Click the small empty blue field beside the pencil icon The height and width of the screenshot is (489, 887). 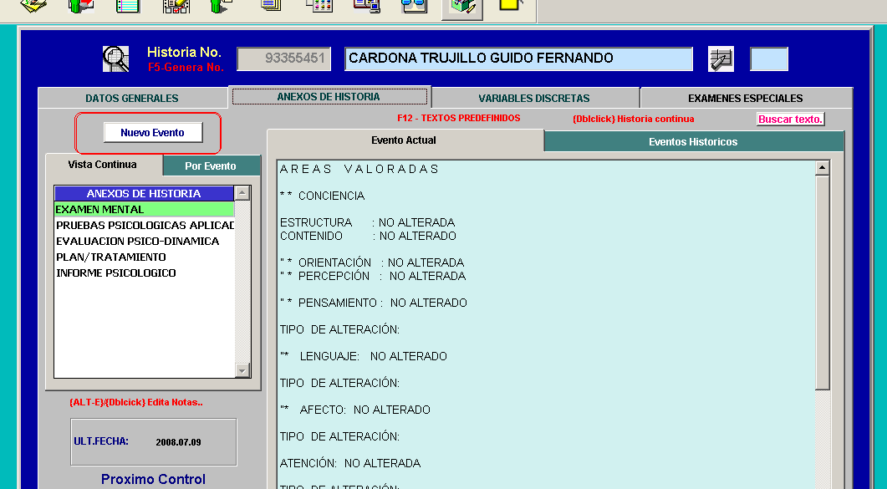[769, 59]
